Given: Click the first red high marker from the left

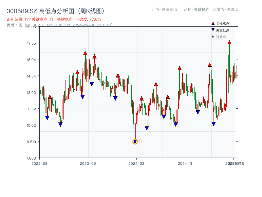Looking at the screenshot, I should click(50, 97).
